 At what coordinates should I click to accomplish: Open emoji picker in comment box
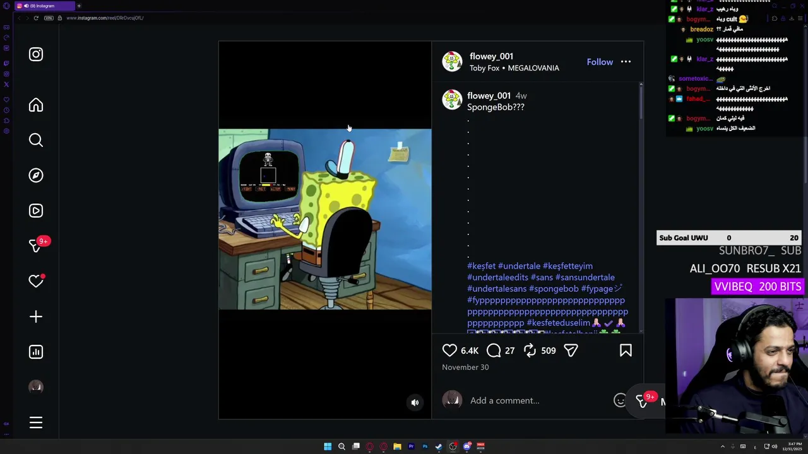tap(620, 400)
